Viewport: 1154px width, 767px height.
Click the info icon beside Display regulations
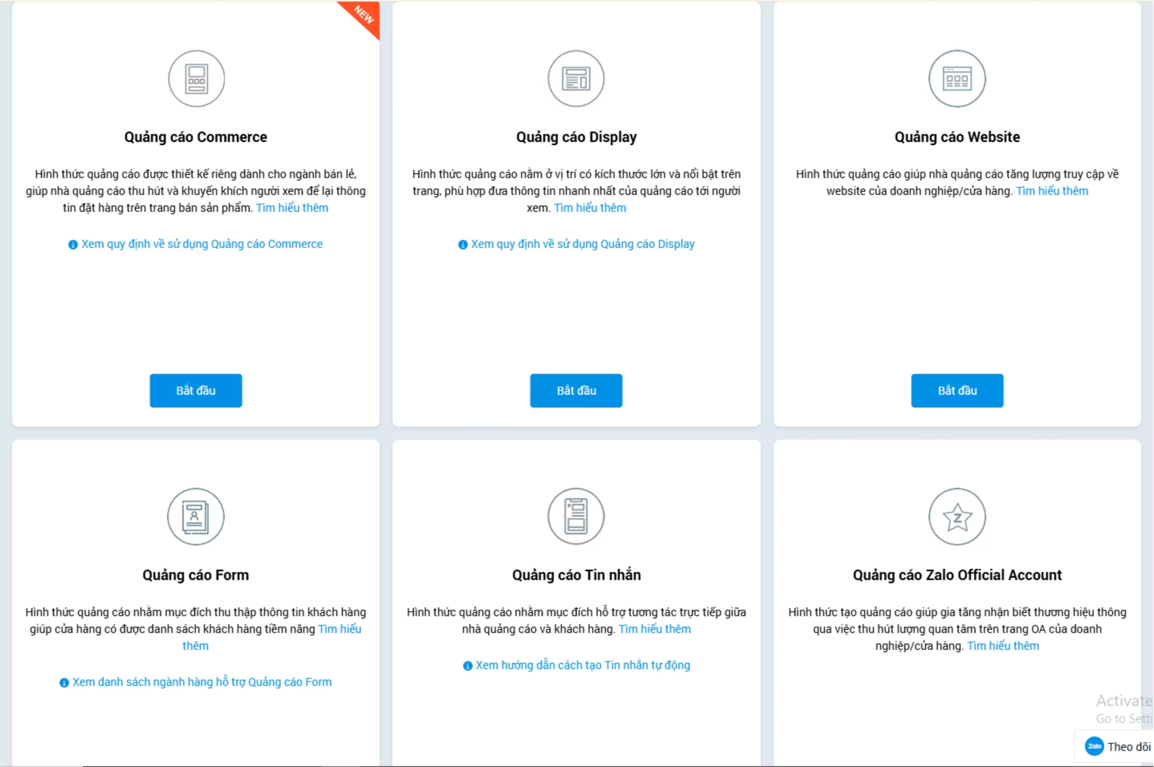[463, 244]
